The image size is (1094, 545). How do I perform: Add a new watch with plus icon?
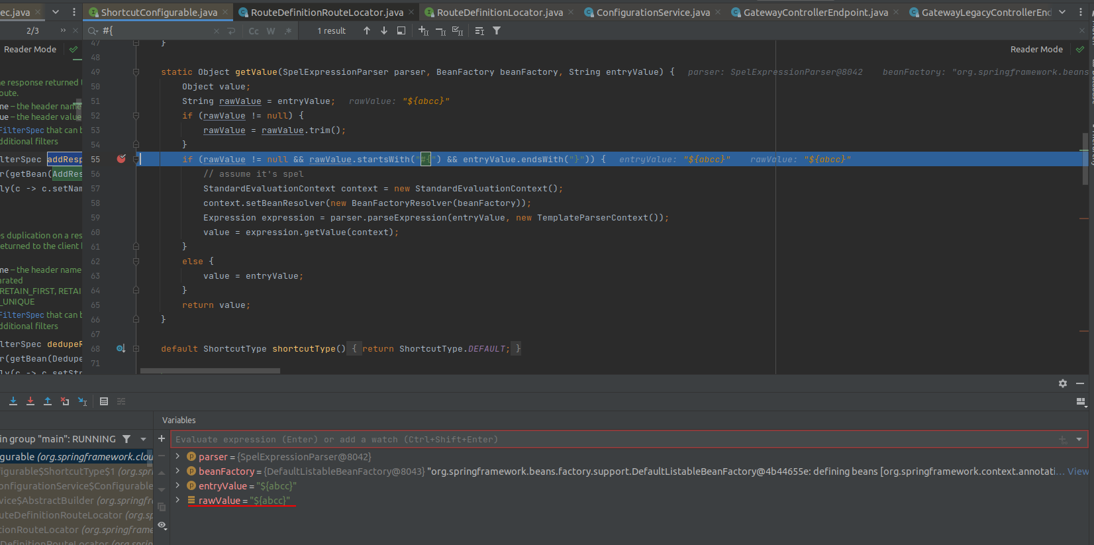tap(161, 438)
